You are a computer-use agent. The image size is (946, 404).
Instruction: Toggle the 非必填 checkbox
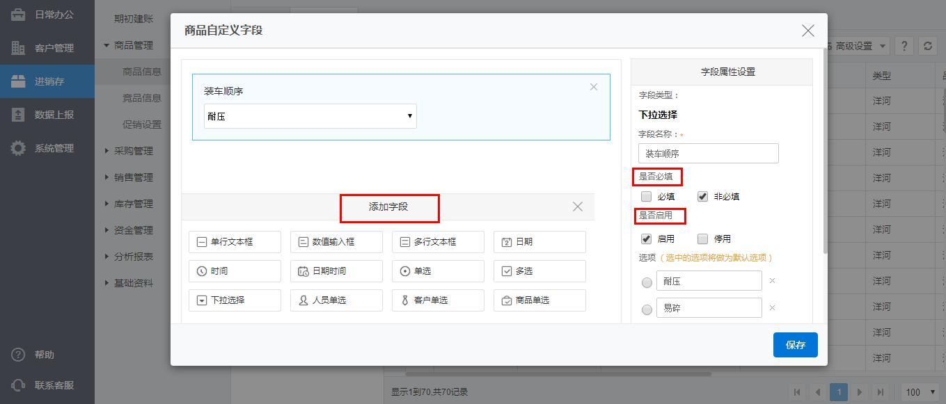click(702, 197)
